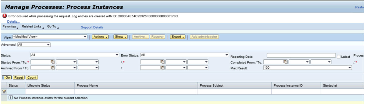Open the Go To menu
366x104 pixels.
(52, 26)
